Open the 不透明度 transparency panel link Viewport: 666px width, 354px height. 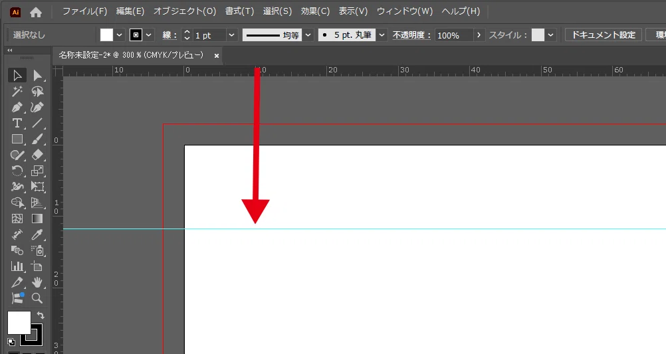411,35
